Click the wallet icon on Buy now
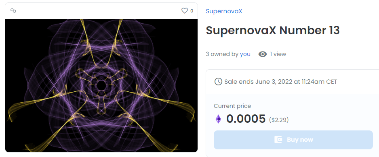The image size is (379, 157). pos(278,140)
